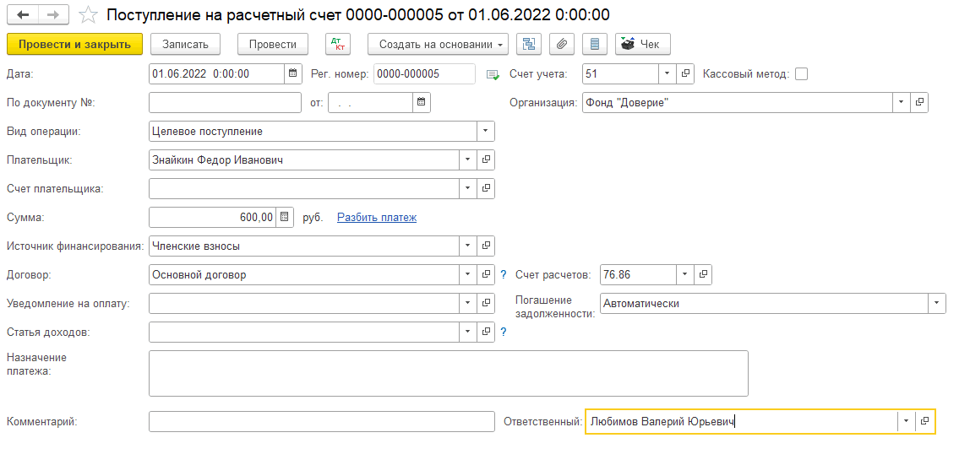Click the Чек button

point(643,44)
